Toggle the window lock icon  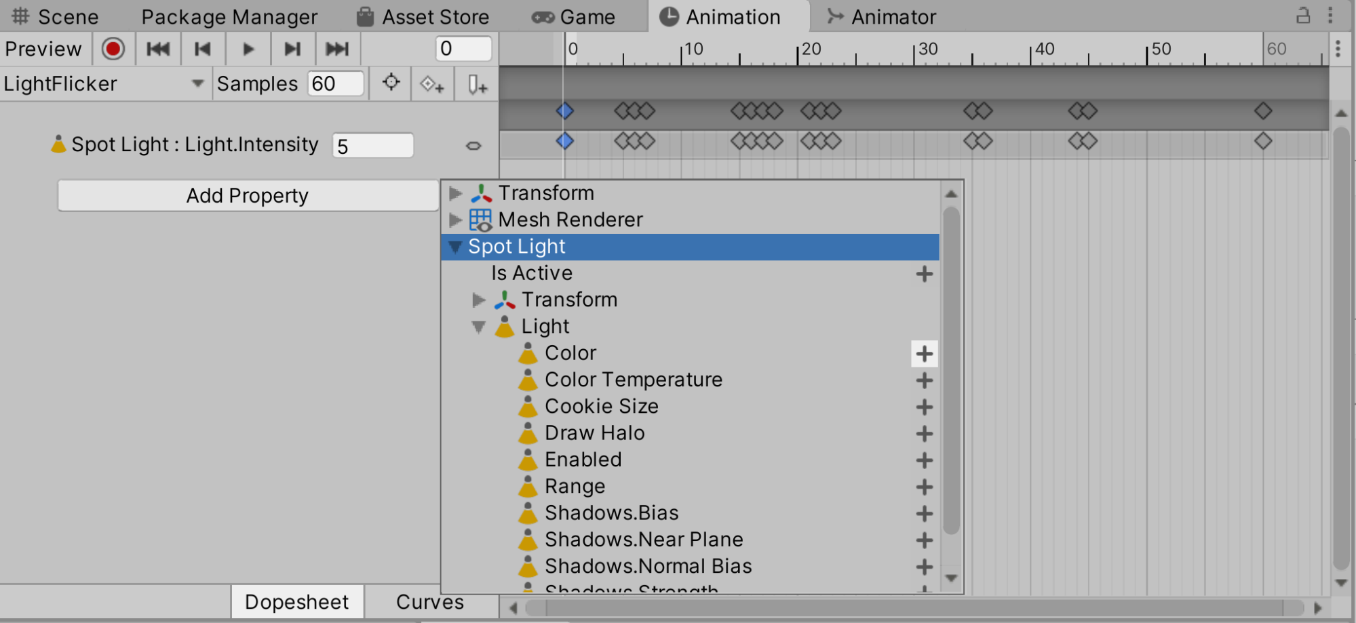click(1302, 16)
